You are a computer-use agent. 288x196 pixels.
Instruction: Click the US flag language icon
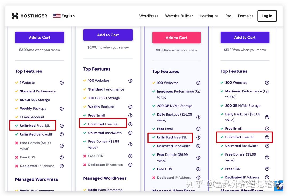(57, 16)
